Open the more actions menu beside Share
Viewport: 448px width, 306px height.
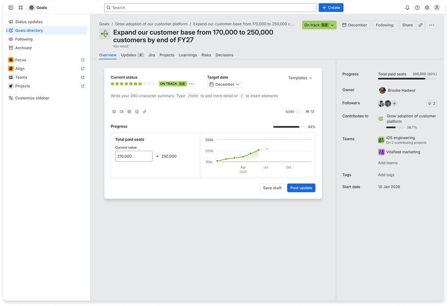click(x=431, y=25)
